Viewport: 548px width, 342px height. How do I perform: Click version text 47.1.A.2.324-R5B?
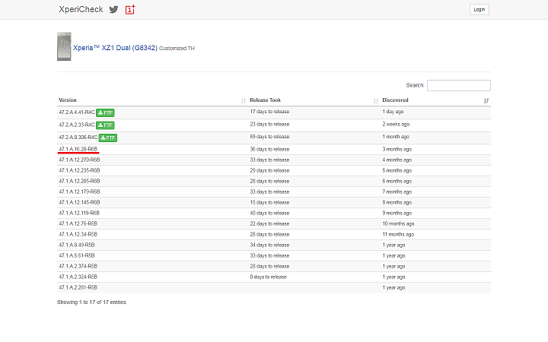pyautogui.click(x=78, y=277)
